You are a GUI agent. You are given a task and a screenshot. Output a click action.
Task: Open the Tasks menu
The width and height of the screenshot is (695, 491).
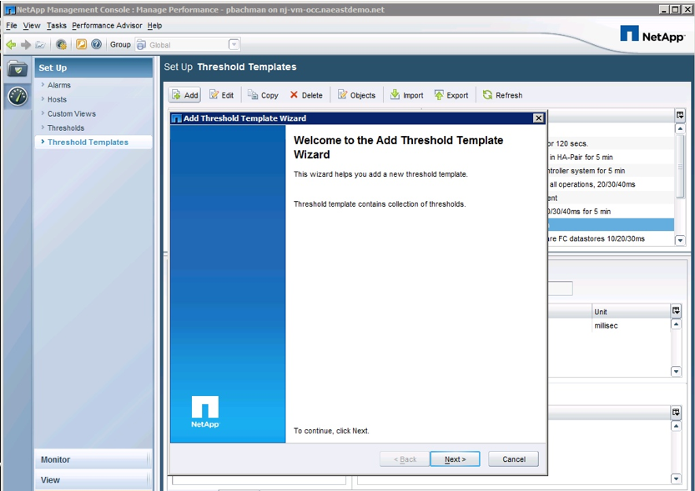(56, 26)
